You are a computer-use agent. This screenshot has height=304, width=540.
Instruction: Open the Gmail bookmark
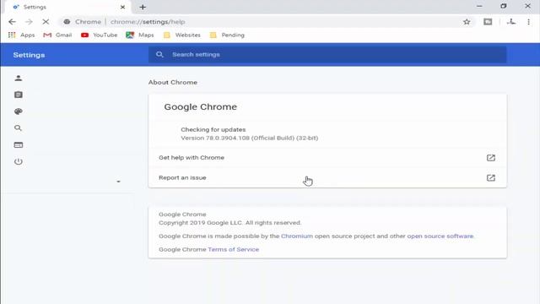[57, 35]
